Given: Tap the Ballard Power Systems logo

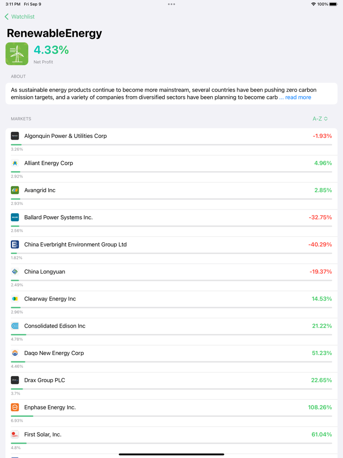Looking at the screenshot, I should 15,217.
